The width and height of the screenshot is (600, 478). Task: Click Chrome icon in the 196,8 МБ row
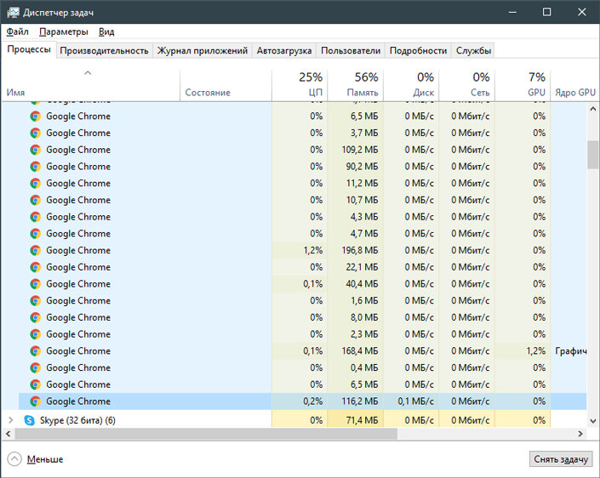[x=35, y=250]
